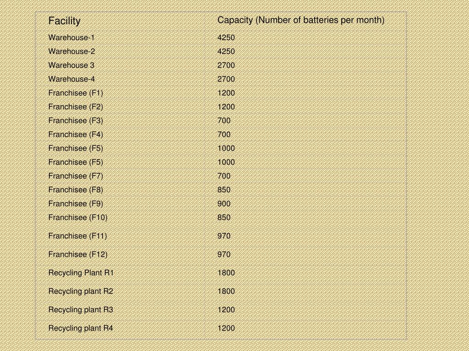
Task: Select capacity 1800 for Recycling plant R2
Action: coord(226,292)
